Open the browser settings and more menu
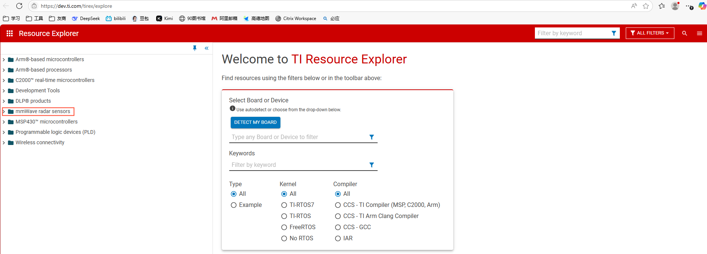The image size is (707, 254). (x=689, y=6)
